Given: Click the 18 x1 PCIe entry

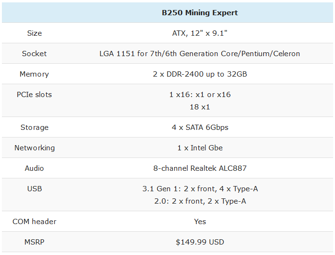Looking at the screenshot, I should pyautogui.click(x=200, y=107).
